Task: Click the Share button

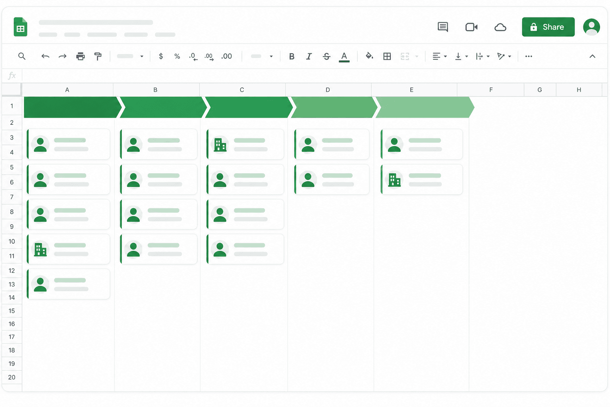Action: pyautogui.click(x=548, y=27)
